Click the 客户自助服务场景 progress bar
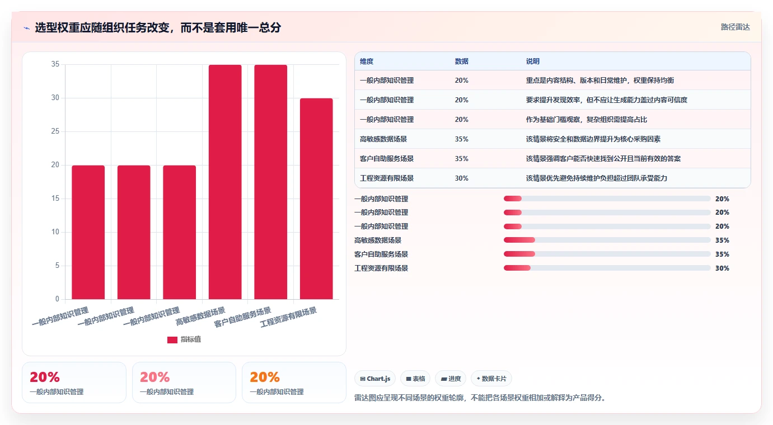Screen dimensions: 773x425 tap(607, 254)
